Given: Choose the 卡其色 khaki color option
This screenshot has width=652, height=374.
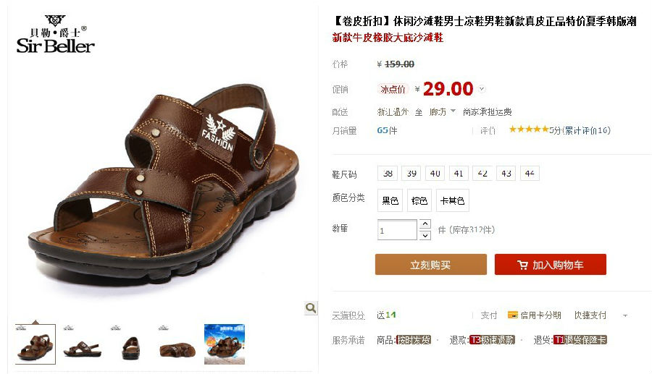Looking at the screenshot, I should pos(452,201).
